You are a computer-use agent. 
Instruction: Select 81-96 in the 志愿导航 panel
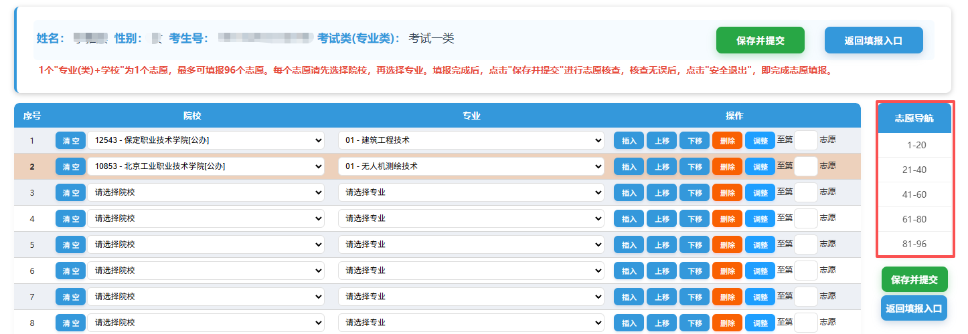pyautogui.click(x=914, y=244)
